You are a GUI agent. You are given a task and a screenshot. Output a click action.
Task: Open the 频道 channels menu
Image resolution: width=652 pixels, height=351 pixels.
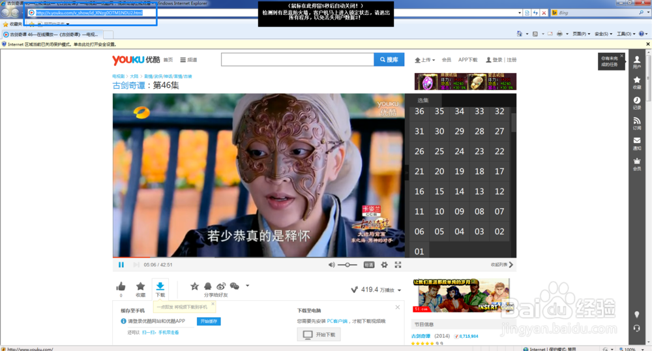(188, 60)
